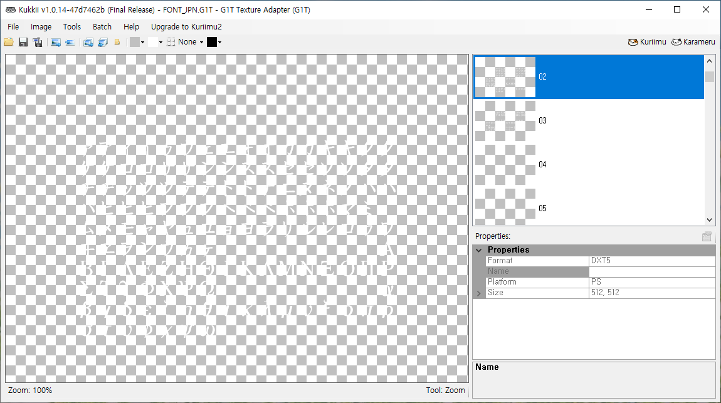Image resolution: width=721 pixels, height=403 pixels.
Task: Open the Help menu
Action: [x=131, y=27]
